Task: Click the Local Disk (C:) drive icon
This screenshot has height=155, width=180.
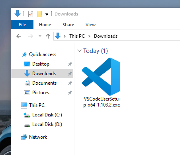Action: pos(27,115)
